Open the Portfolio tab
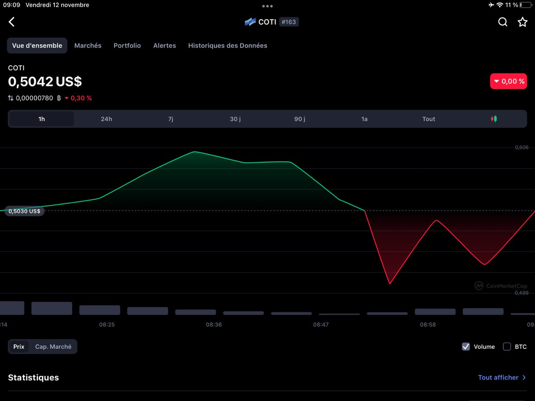Screen dimensions: 535x401 point(127,45)
